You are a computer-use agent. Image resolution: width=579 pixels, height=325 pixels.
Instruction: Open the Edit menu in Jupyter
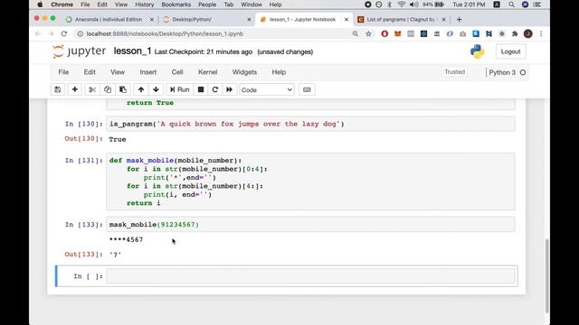90,72
